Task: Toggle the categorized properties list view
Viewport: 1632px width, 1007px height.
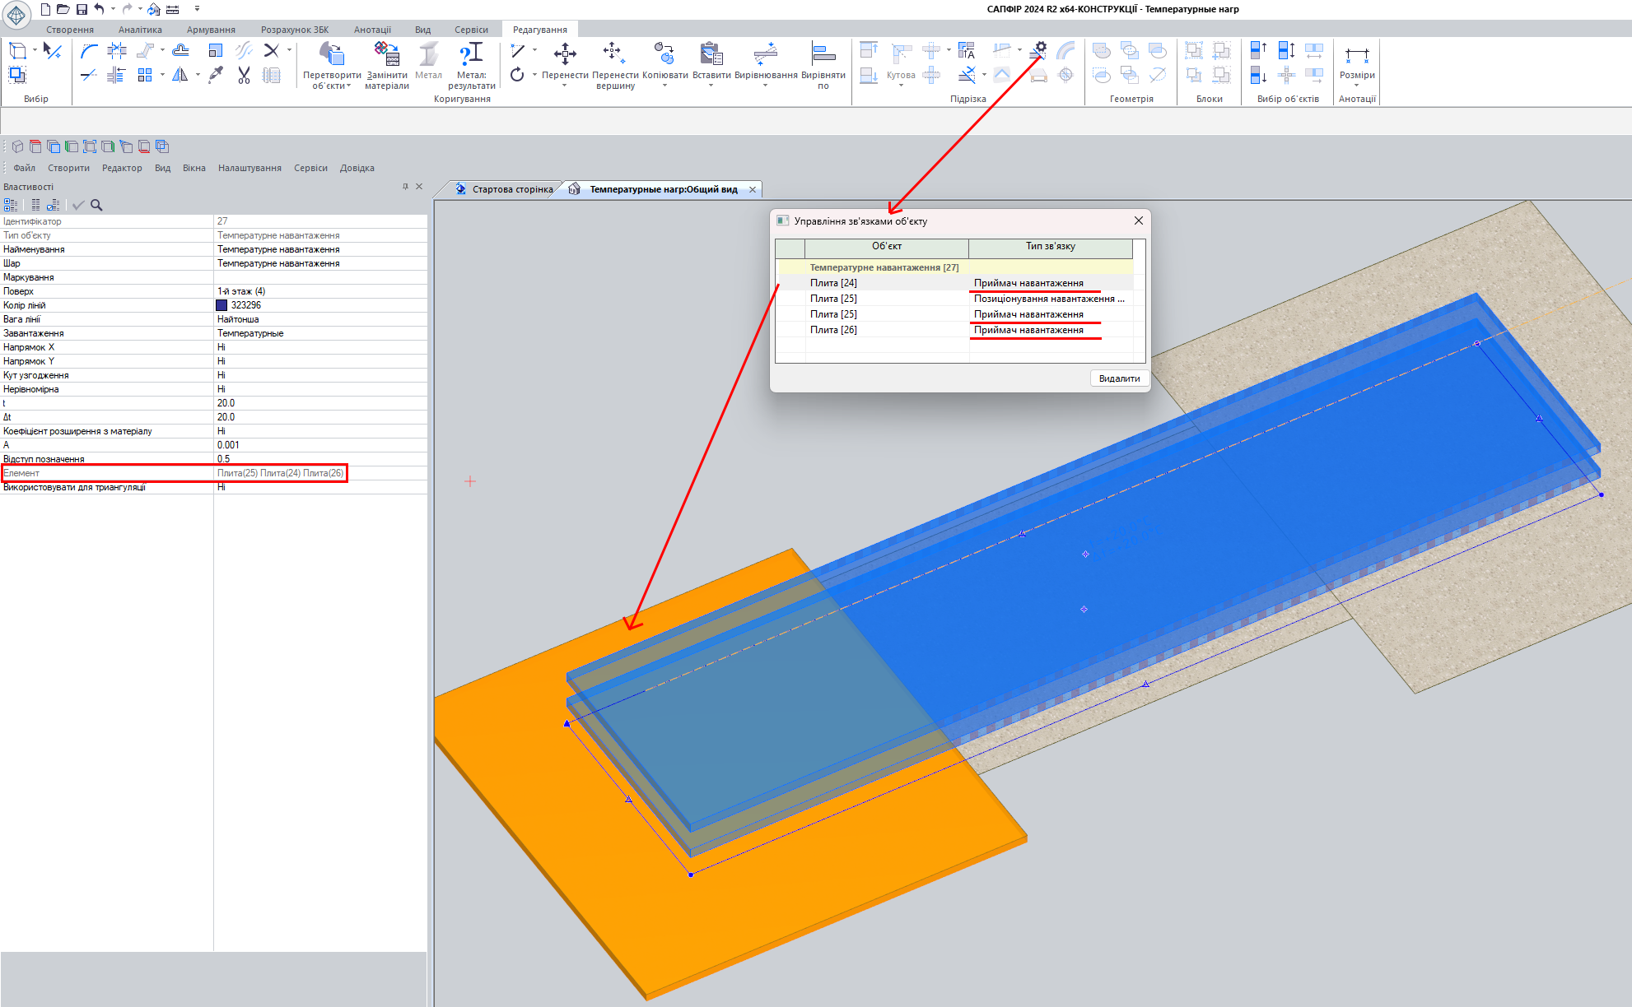Action: (11, 205)
